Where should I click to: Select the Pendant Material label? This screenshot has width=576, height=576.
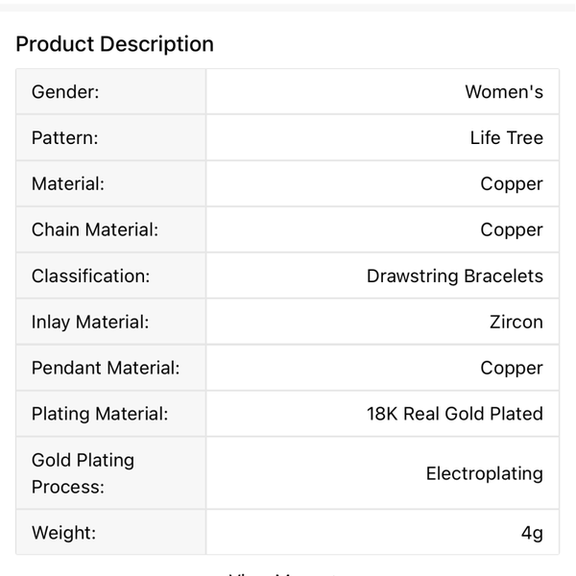pyautogui.click(x=106, y=369)
